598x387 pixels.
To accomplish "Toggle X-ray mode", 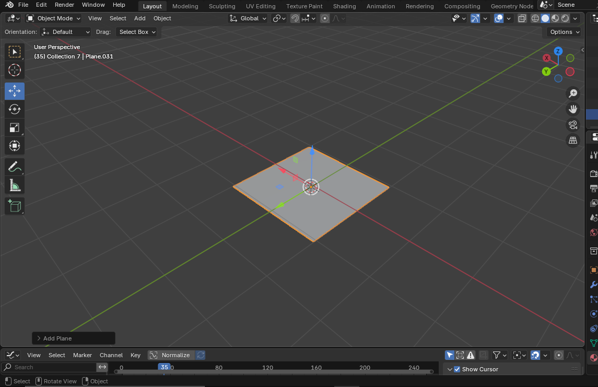I will pos(522,18).
